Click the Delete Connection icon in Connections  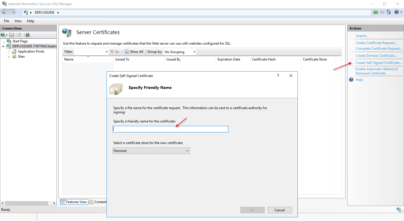[x=28, y=35]
